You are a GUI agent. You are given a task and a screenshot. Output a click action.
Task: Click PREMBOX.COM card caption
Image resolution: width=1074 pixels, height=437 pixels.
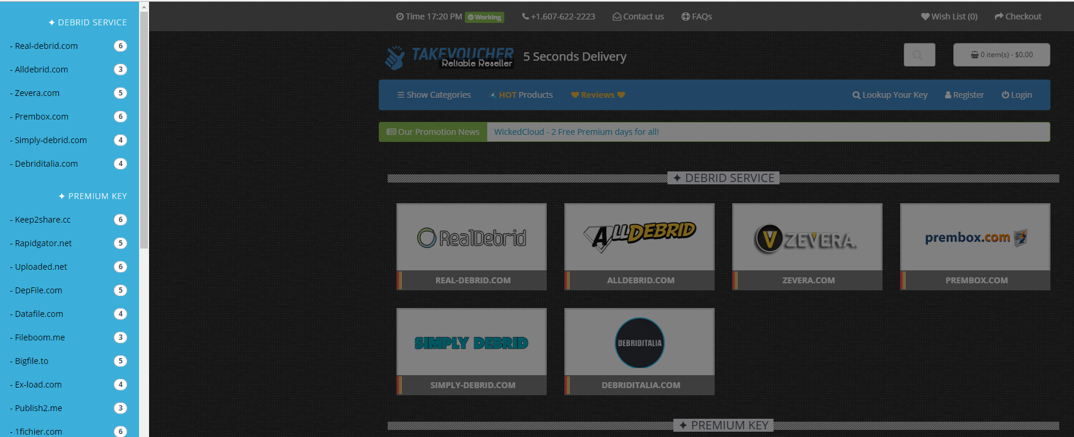pyautogui.click(x=977, y=280)
